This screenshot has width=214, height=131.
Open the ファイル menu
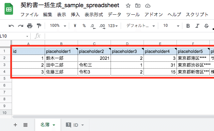pos(29,14)
